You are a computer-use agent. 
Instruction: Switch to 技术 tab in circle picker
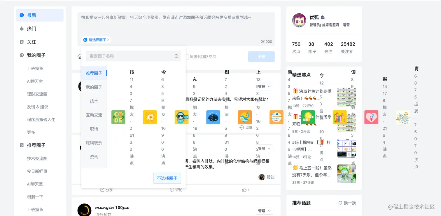[94, 101]
